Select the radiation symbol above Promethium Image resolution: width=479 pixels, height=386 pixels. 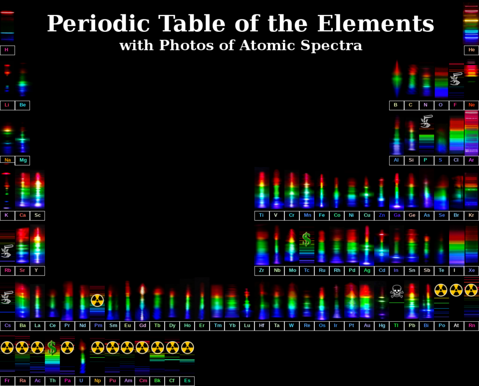[97, 300]
